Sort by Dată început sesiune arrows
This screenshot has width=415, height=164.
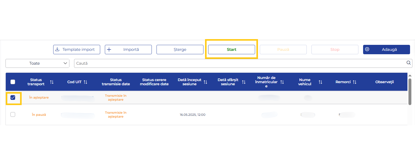coord(205,82)
